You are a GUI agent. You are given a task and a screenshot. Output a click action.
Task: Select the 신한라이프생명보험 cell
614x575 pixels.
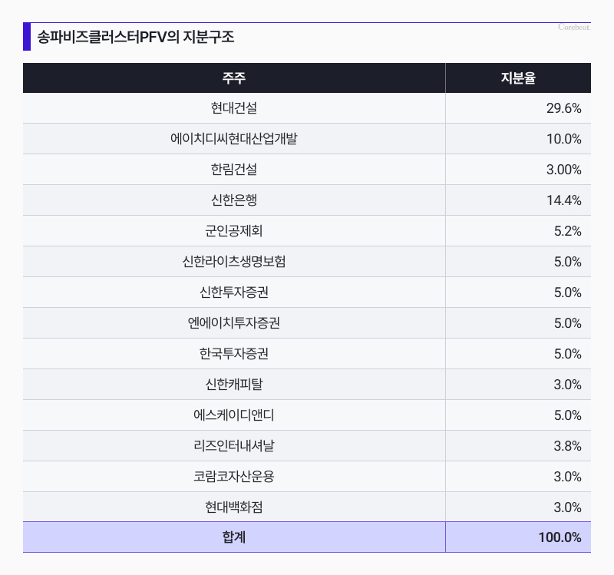234,262
